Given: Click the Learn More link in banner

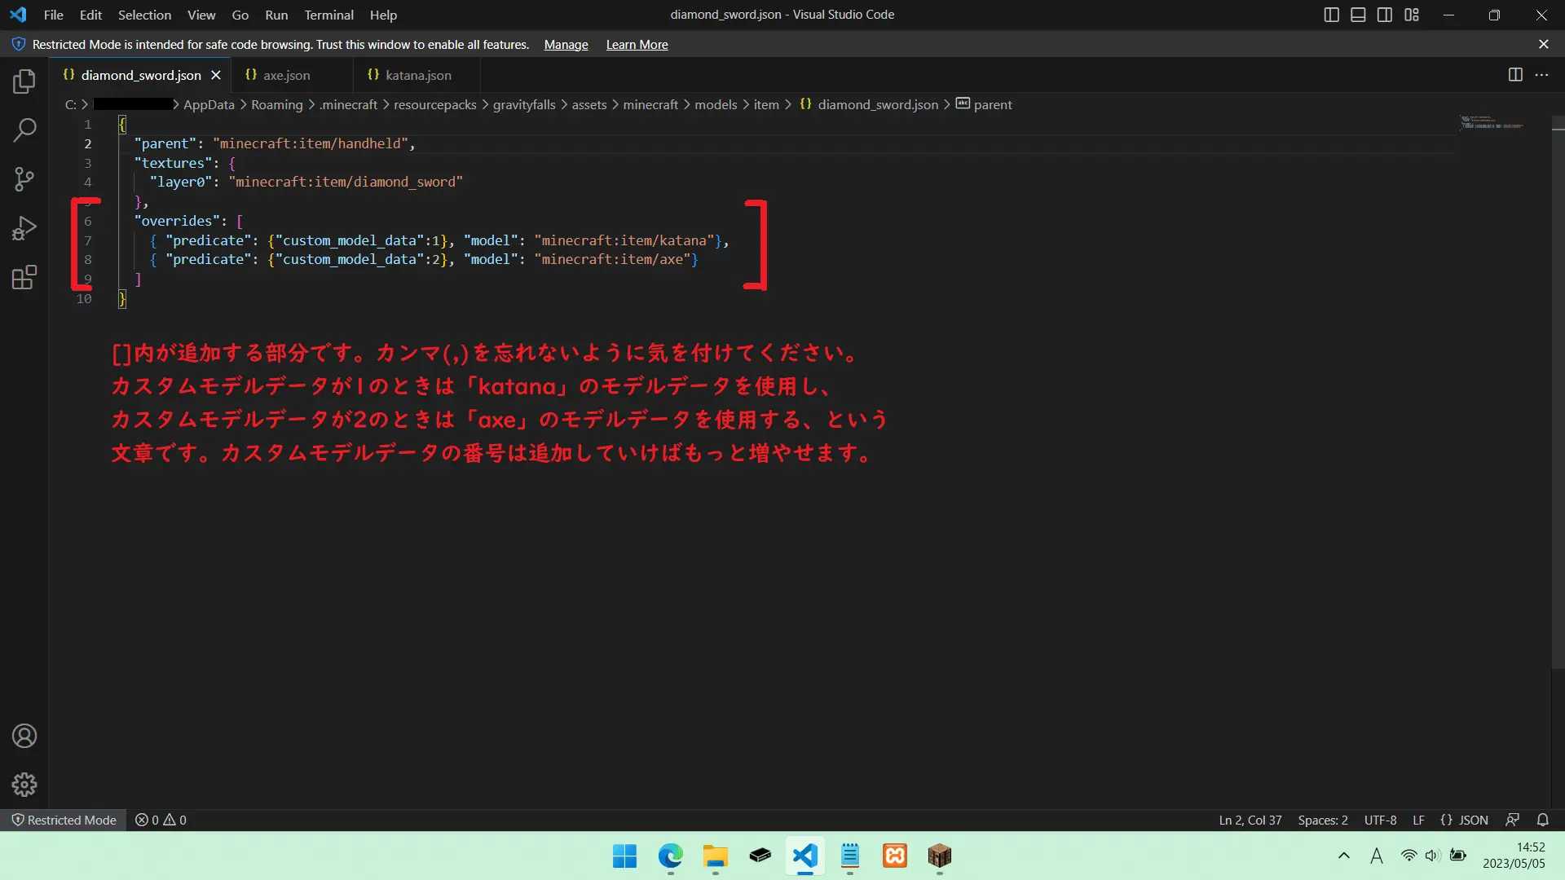Looking at the screenshot, I should click(x=637, y=45).
